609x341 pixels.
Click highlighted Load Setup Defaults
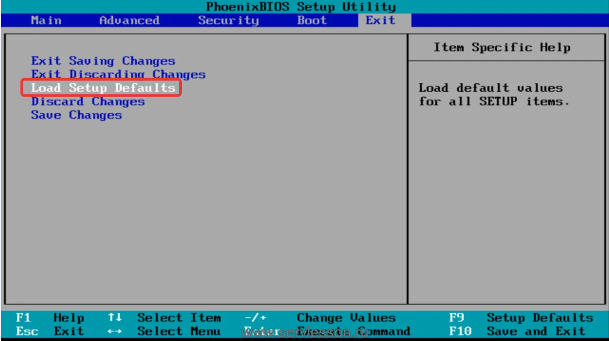[x=103, y=88]
